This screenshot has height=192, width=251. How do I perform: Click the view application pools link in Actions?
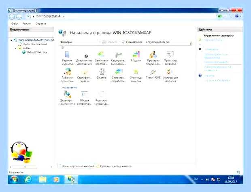tap(216, 56)
